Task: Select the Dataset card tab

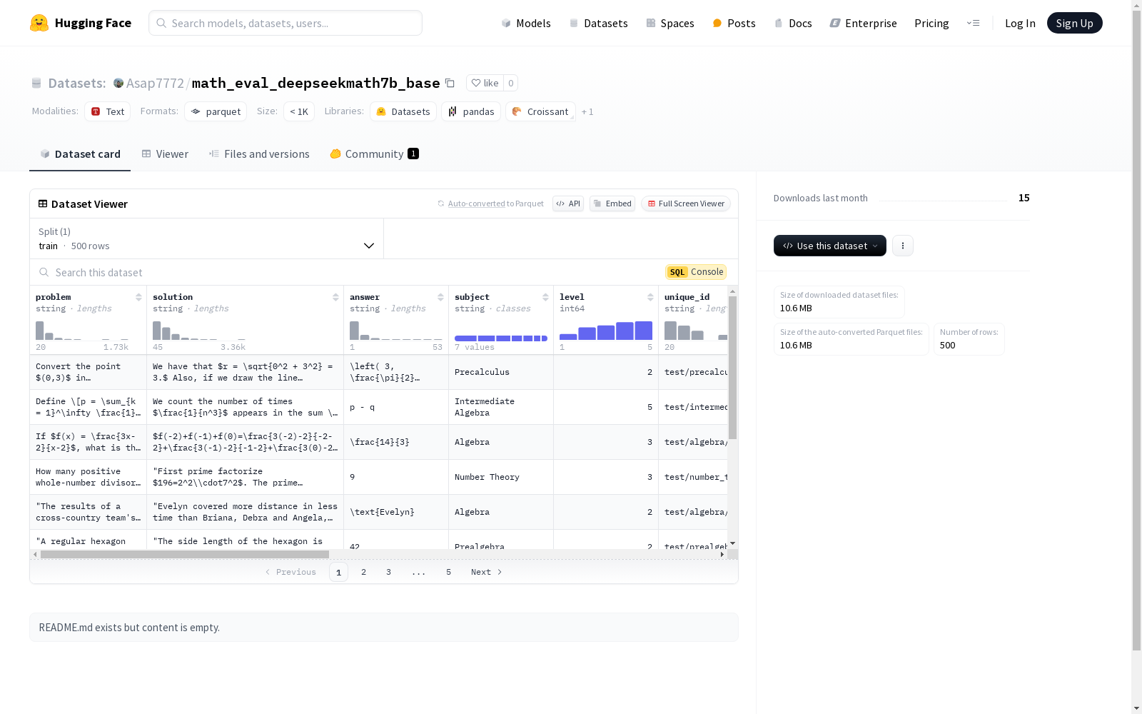Action: pos(80,154)
